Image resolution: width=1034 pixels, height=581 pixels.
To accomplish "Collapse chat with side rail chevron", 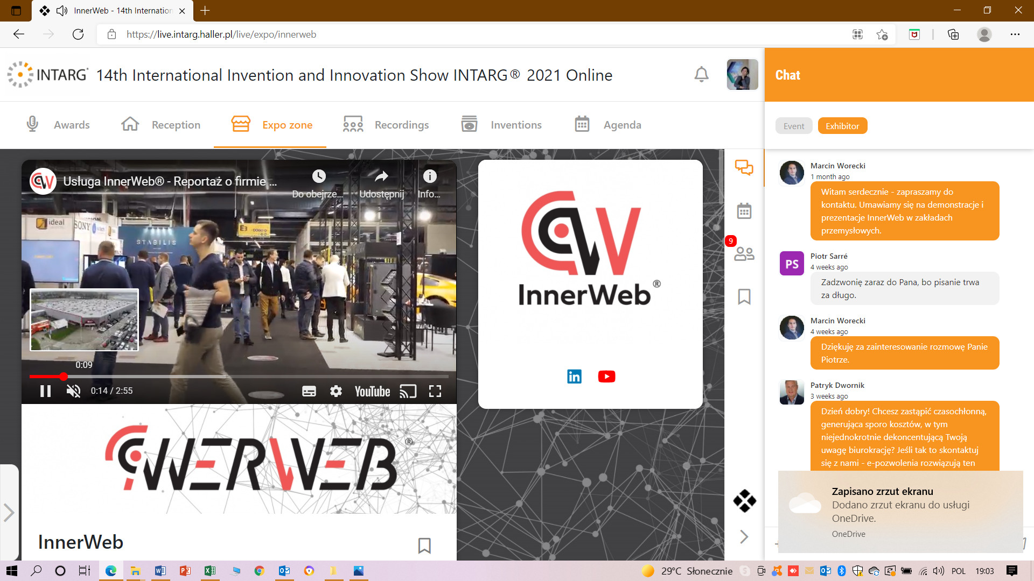I will pos(744,536).
